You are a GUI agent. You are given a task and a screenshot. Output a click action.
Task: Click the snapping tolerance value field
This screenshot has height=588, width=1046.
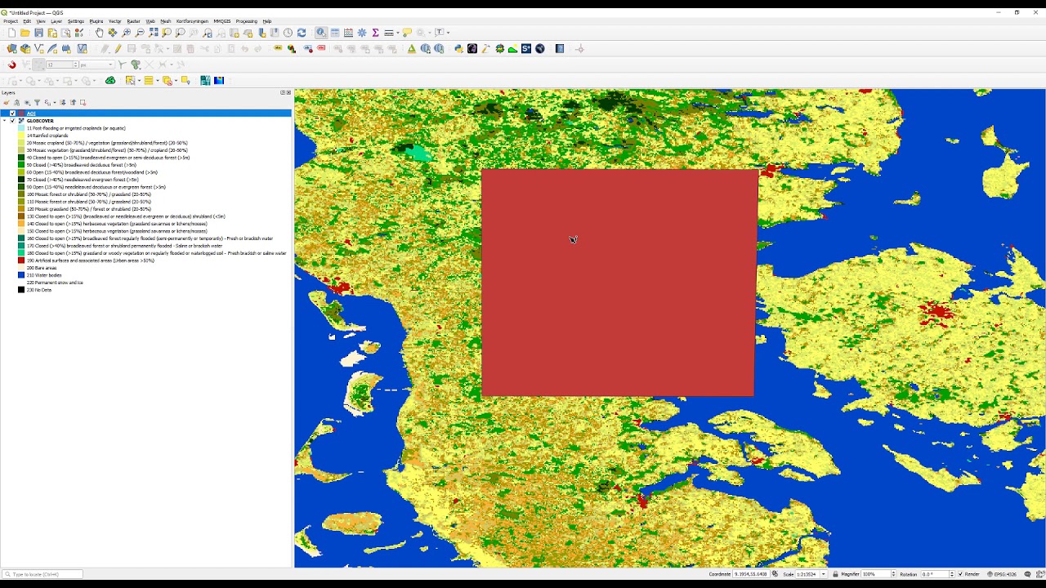60,65
